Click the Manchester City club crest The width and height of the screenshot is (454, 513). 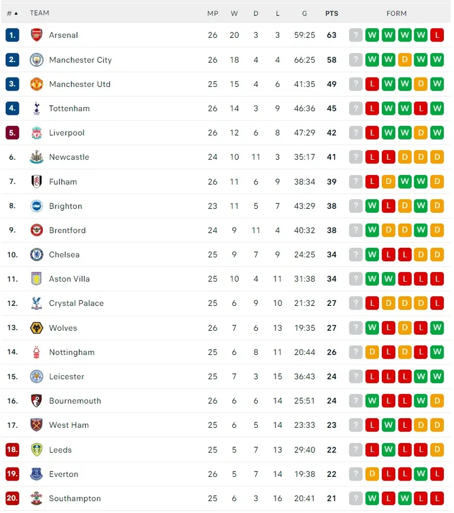click(37, 60)
